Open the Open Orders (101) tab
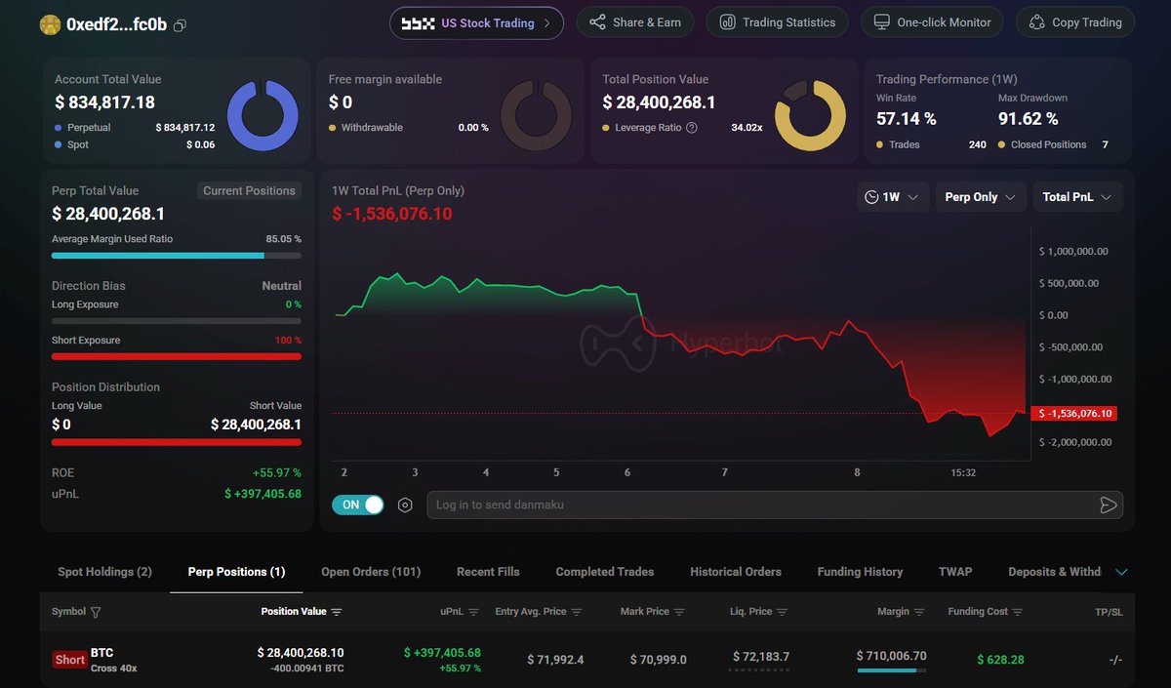 click(371, 572)
